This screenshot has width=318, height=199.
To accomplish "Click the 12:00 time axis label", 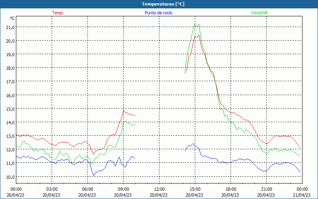I will coord(159,189).
